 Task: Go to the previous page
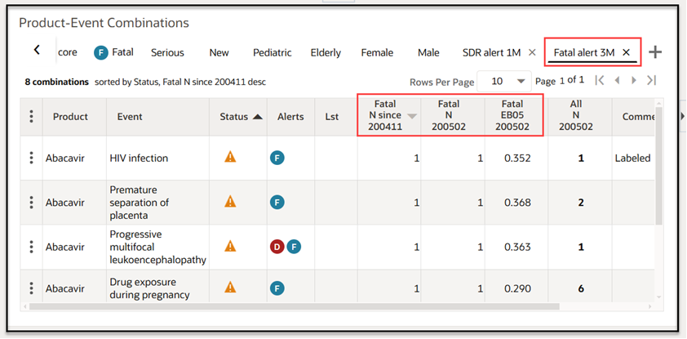pos(618,80)
